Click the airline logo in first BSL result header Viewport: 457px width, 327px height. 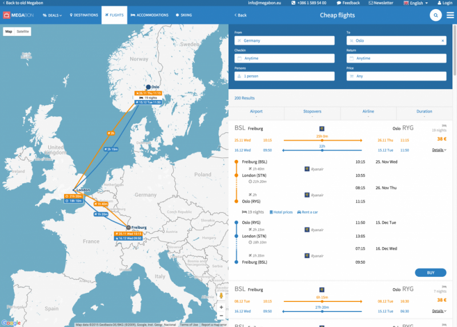[322, 129]
